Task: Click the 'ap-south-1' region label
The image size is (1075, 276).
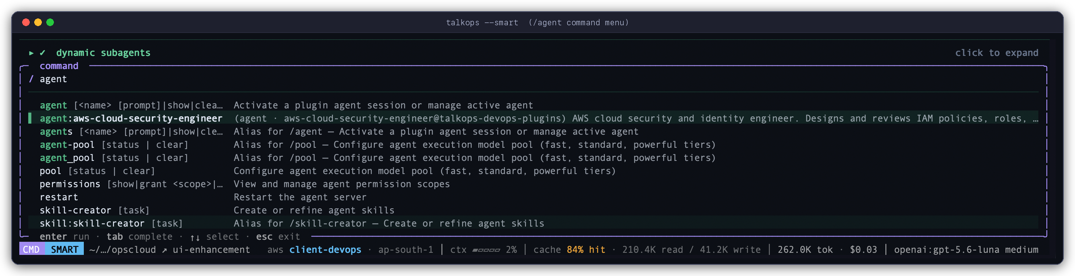Action: coord(406,250)
